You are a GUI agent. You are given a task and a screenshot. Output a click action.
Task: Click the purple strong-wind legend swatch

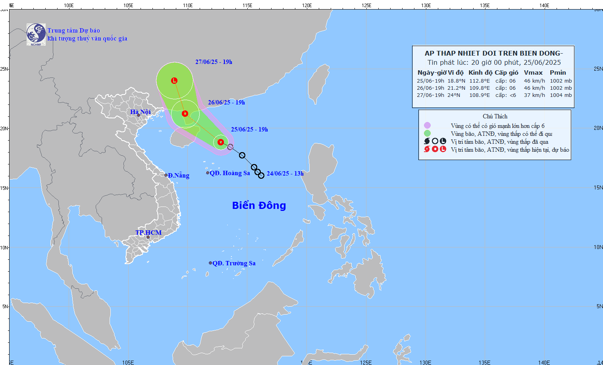(427, 126)
